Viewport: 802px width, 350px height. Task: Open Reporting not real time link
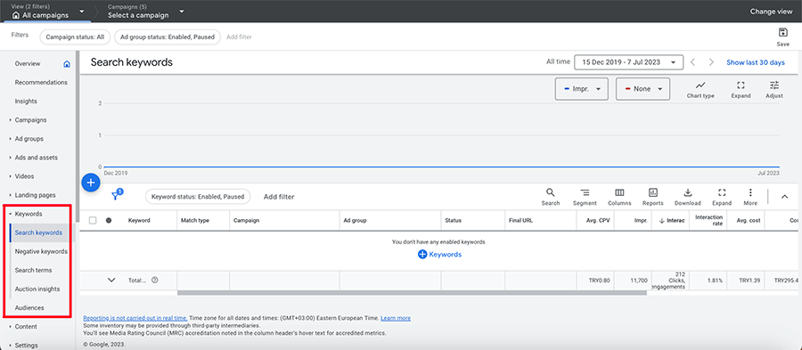click(135, 318)
